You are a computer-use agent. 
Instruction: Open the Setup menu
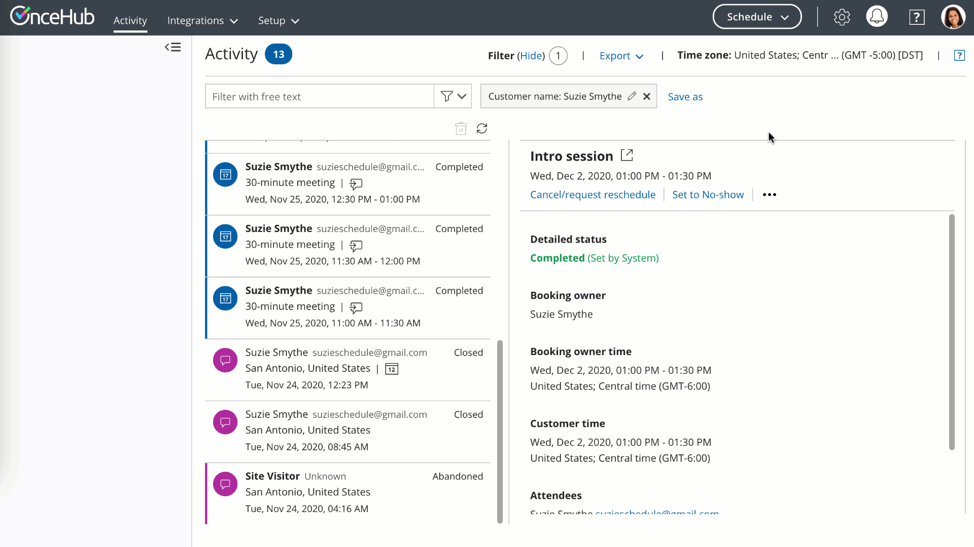(x=279, y=21)
